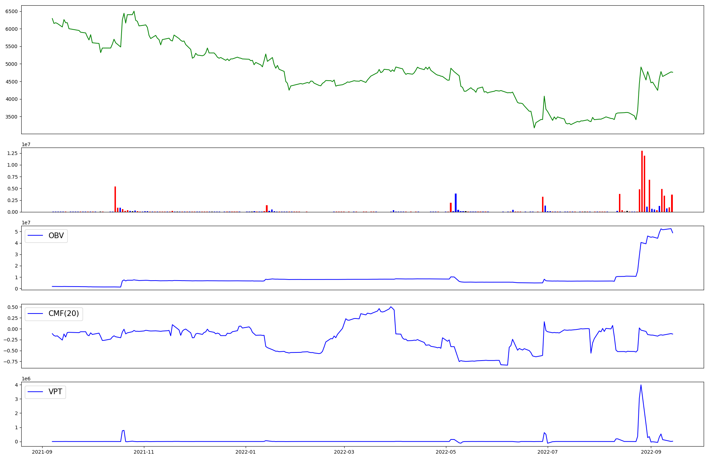Click the highest peak of VPT line
Viewport: 709px width, 460px height.
coord(641,385)
